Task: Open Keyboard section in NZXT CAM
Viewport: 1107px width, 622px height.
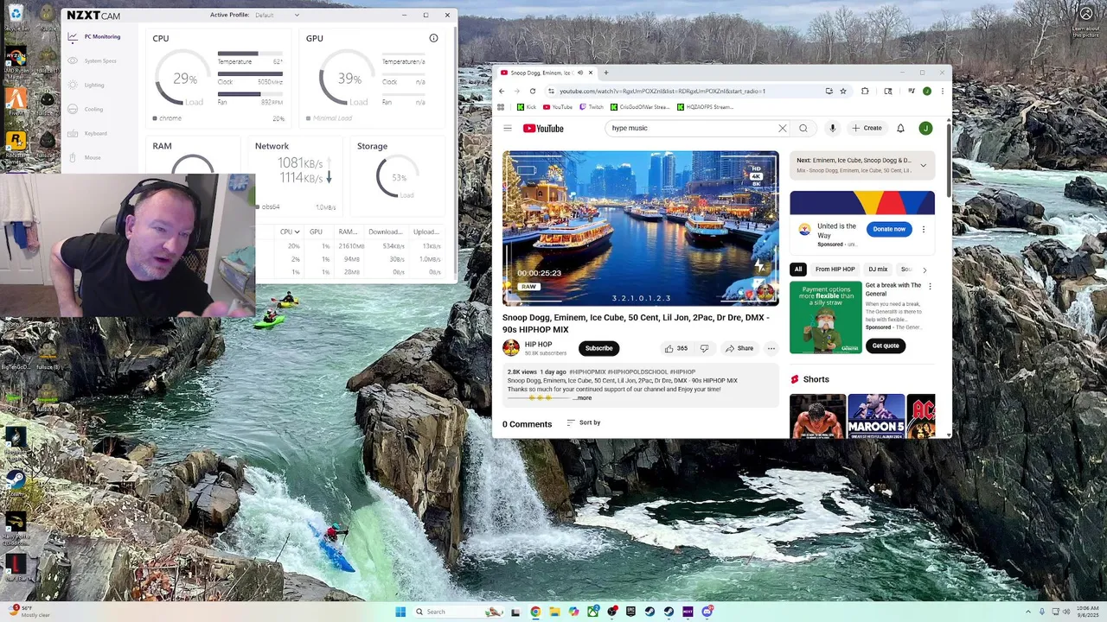Action: pos(88,133)
